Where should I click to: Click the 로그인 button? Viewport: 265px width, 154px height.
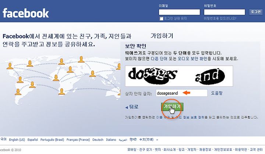click(256, 12)
